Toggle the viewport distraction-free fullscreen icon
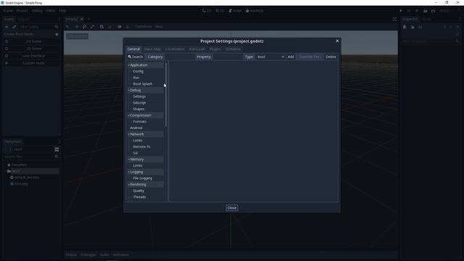464x261 pixels. pos(394,20)
